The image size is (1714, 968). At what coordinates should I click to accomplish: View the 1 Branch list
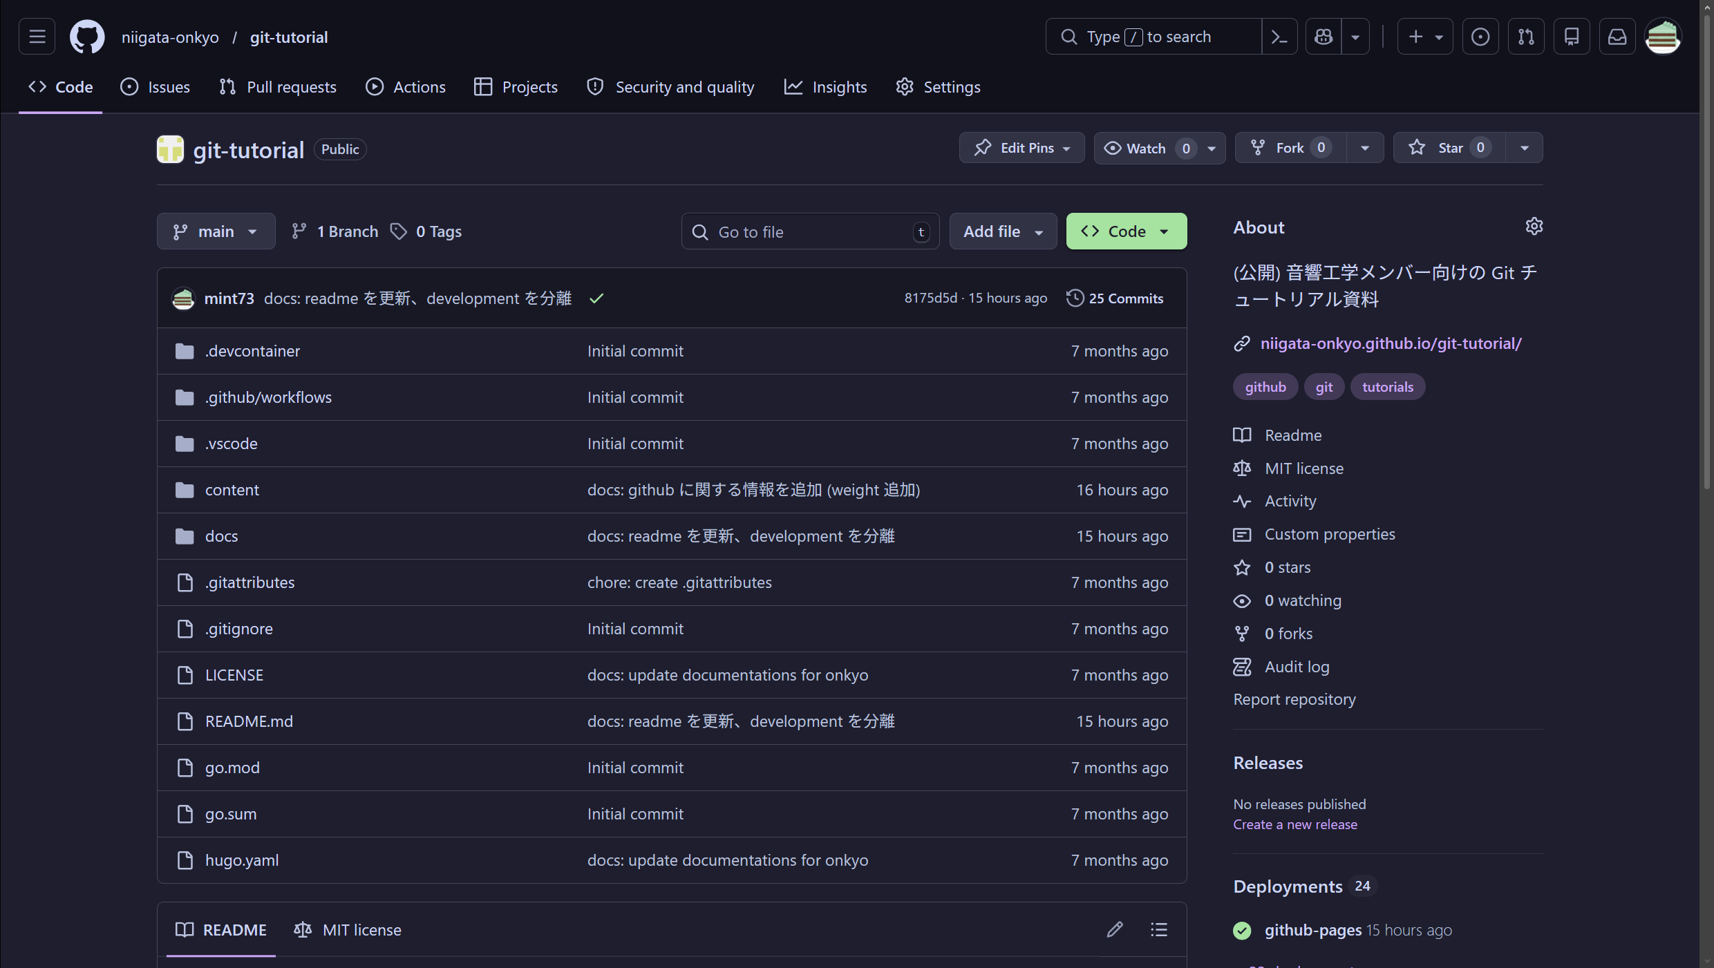(x=335, y=231)
